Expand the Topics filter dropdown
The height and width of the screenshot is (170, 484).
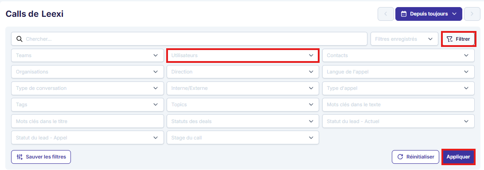coord(243,104)
